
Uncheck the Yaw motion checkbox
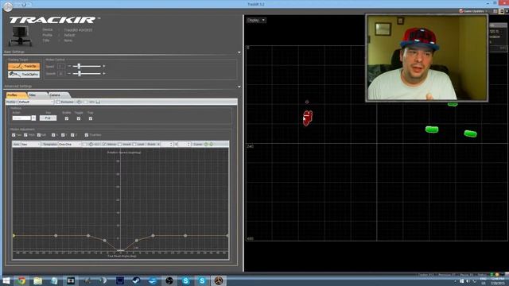point(14,135)
